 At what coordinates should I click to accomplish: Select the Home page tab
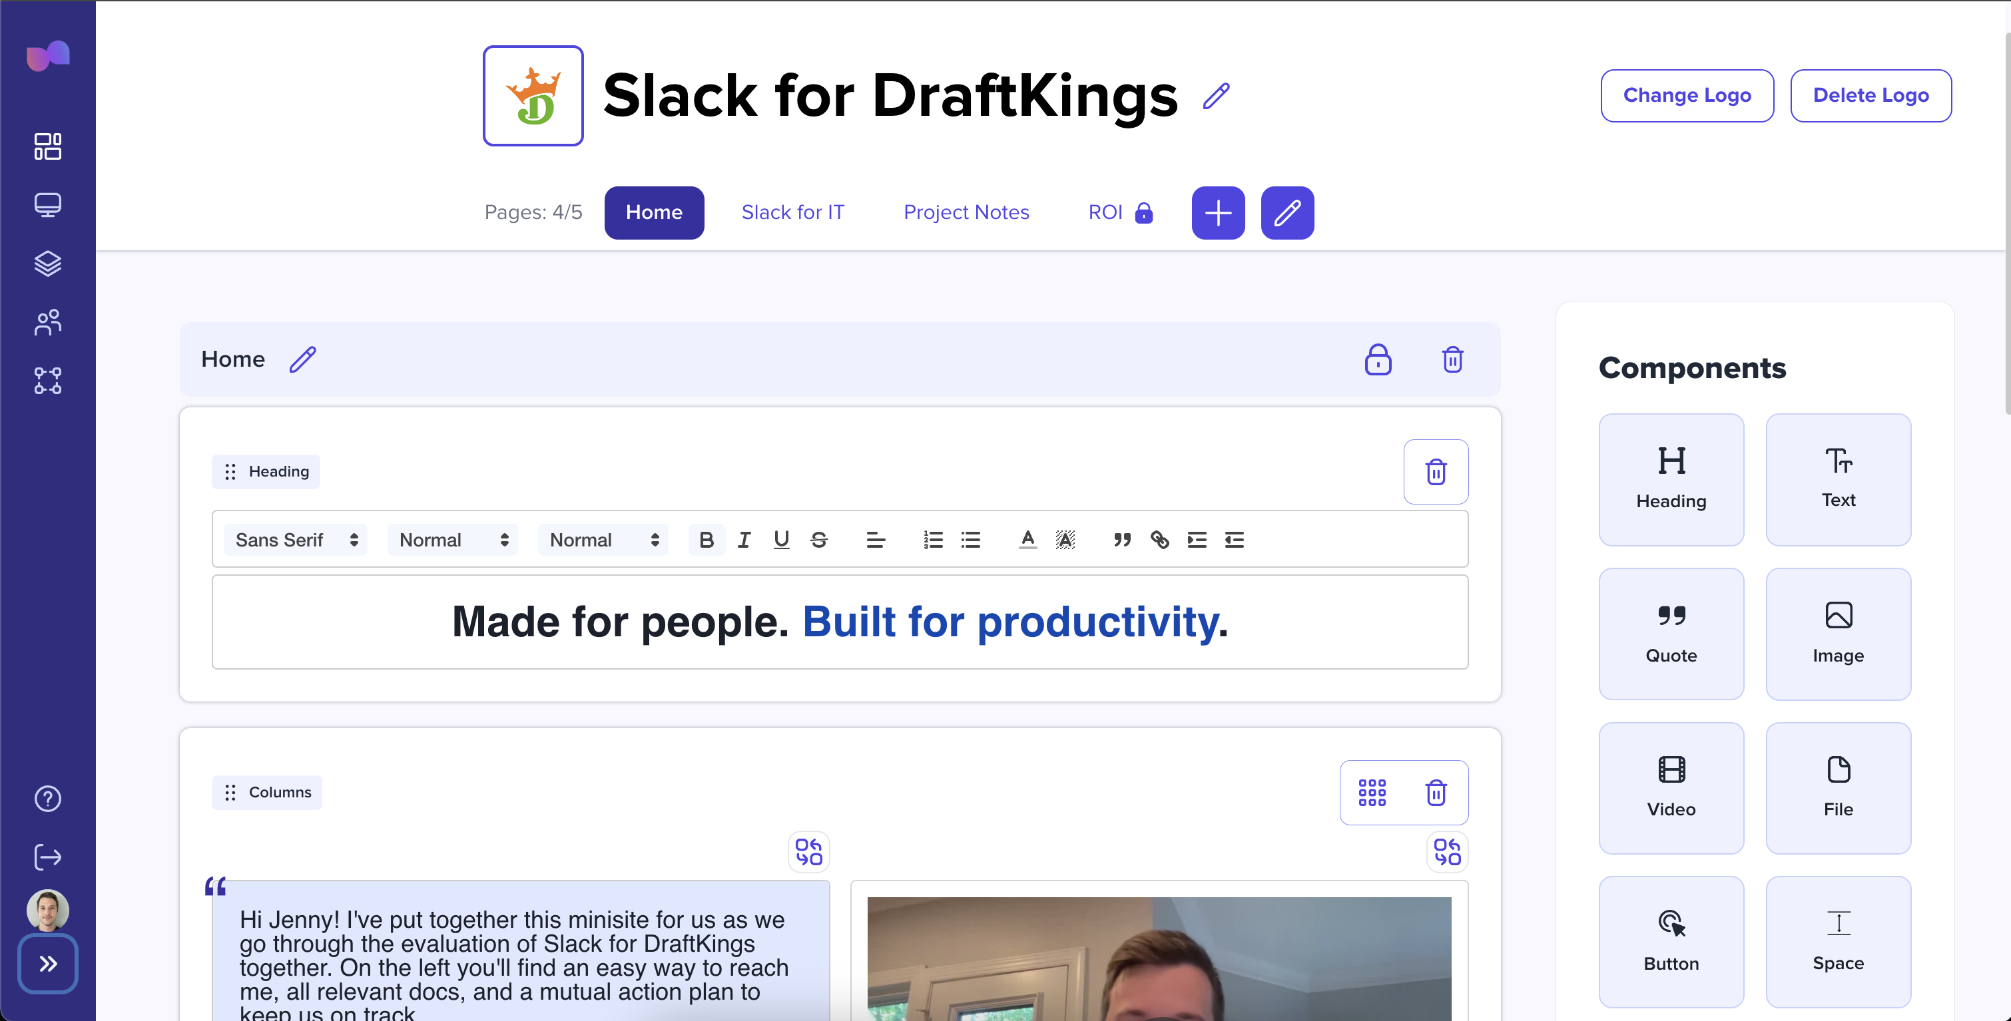point(654,212)
